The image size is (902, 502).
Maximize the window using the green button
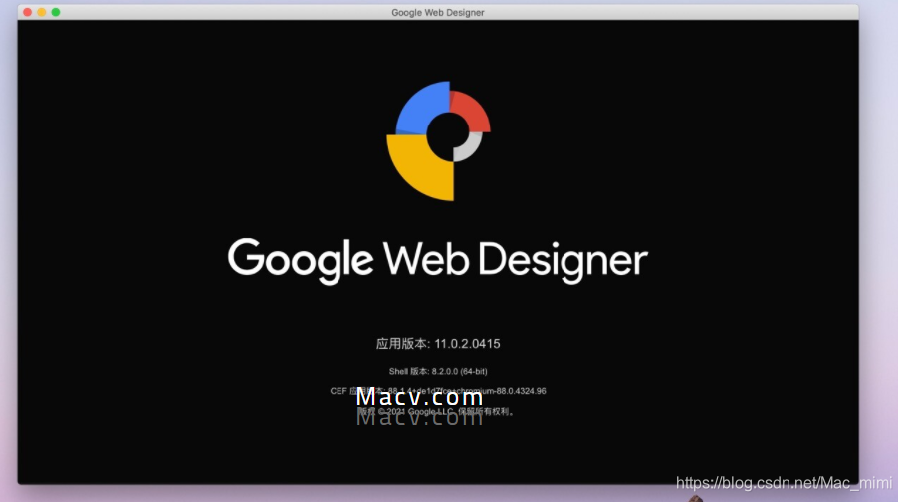(x=56, y=12)
